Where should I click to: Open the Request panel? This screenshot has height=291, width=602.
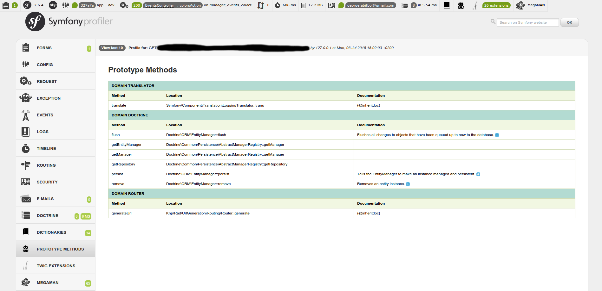click(x=56, y=81)
